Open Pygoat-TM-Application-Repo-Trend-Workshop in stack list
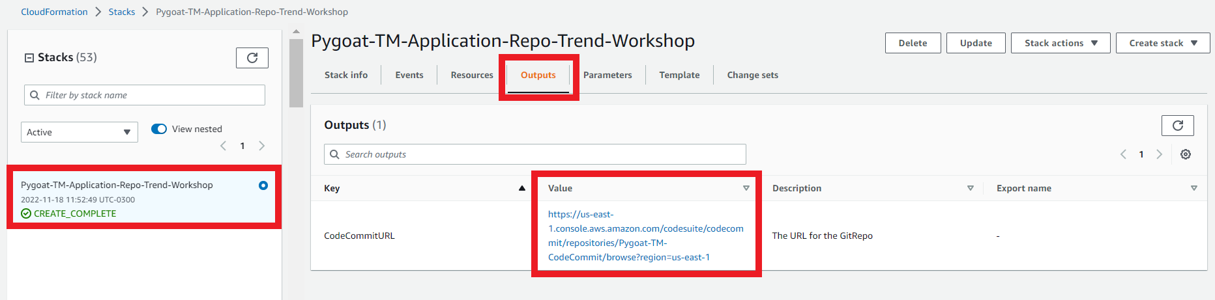This screenshot has width=1215, height=300. tap(117, 185)
